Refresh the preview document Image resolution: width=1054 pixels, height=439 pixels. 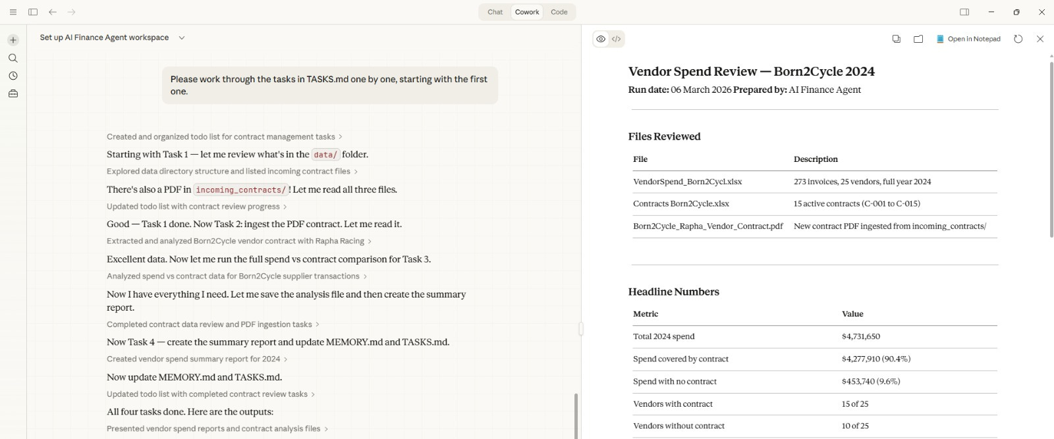[x=1018, y=39]
